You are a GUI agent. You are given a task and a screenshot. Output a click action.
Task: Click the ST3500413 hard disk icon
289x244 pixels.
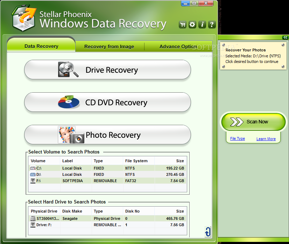(33, 218)
